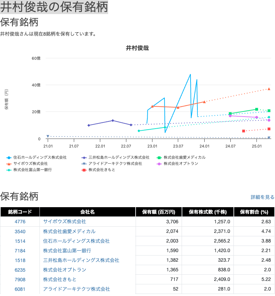Select the page title 井村俊哉の保有銘柄

click(54, 7)
